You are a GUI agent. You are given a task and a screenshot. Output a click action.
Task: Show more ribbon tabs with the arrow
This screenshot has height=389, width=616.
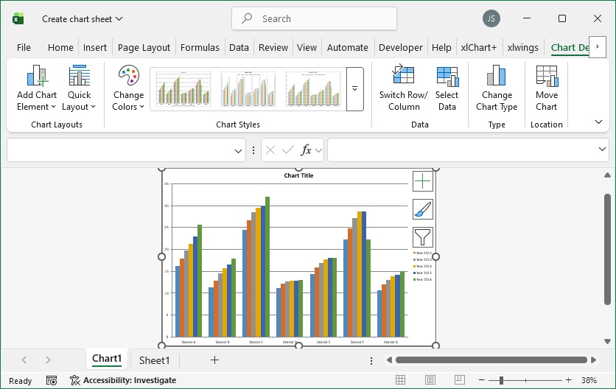tap(598, 46)
